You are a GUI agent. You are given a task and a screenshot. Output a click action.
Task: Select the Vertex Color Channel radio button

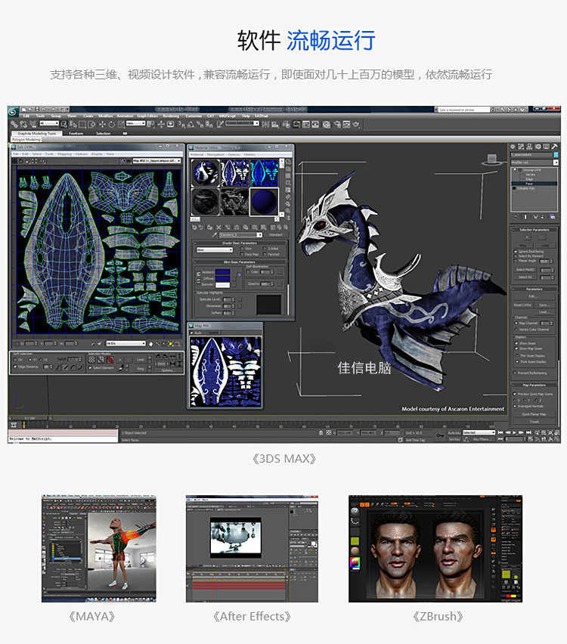[516, 330]
